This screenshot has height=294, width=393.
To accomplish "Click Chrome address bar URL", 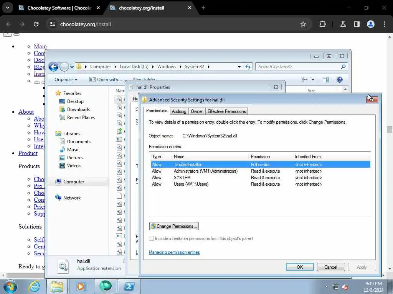I will [x=86, y=24].
